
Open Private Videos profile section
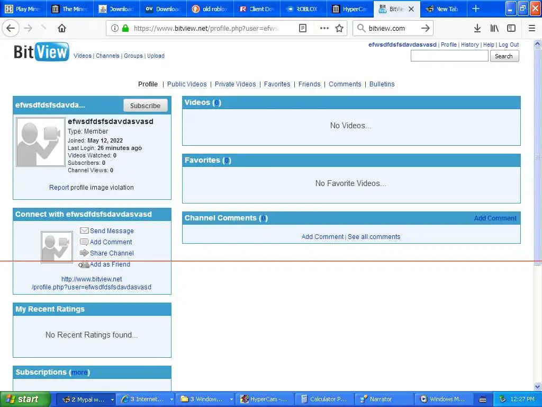pyautogui.click(x=235, y=84)
